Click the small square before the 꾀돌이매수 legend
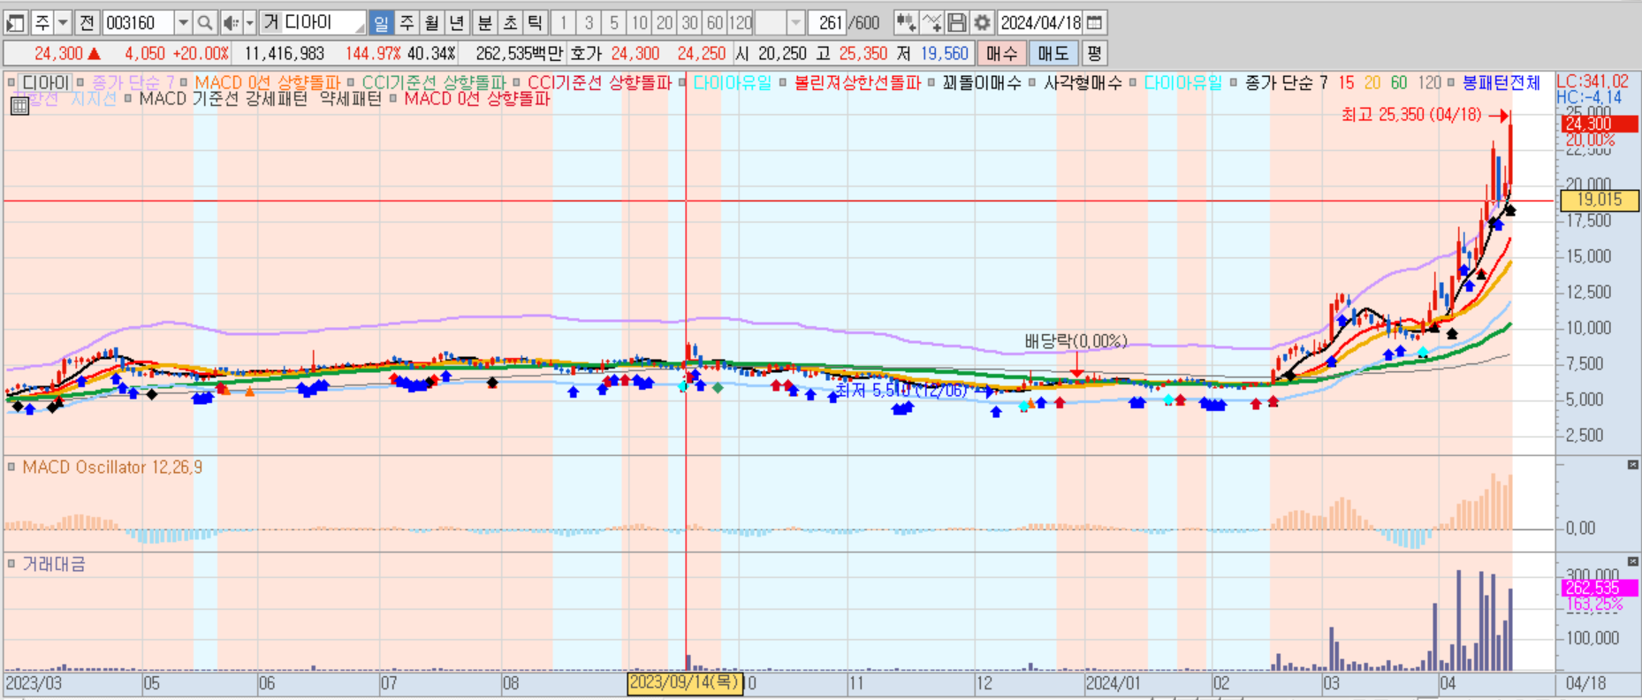1642x700 pixels. click(x=931, y=83)
